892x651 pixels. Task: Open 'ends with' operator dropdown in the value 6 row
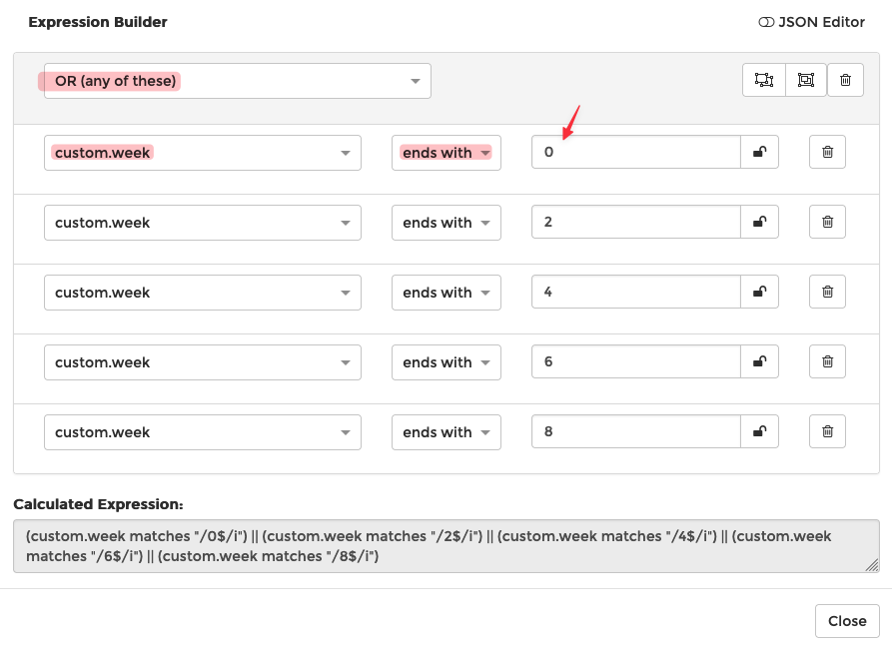[446, 362]
